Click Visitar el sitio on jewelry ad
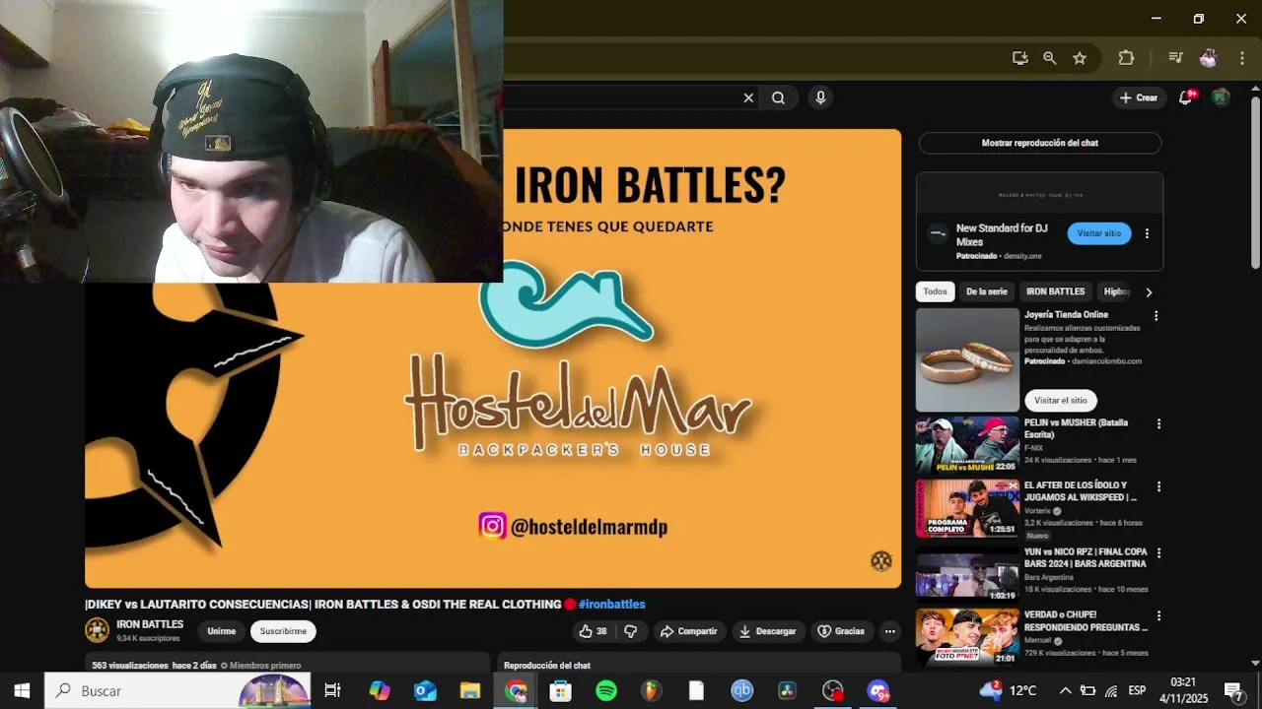Viewport: 1262px width, 709px height. click(x=1061, y=400)
